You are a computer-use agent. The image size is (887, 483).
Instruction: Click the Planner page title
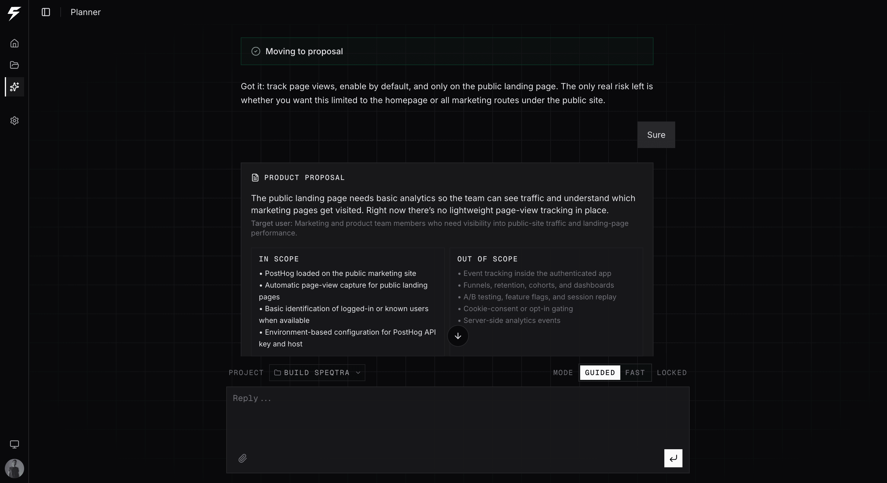[85, 12]
